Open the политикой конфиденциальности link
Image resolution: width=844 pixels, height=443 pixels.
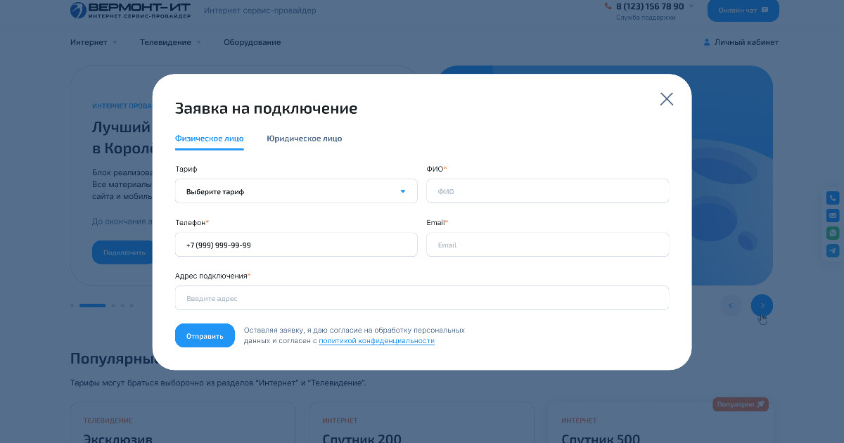tap(376, 341)
